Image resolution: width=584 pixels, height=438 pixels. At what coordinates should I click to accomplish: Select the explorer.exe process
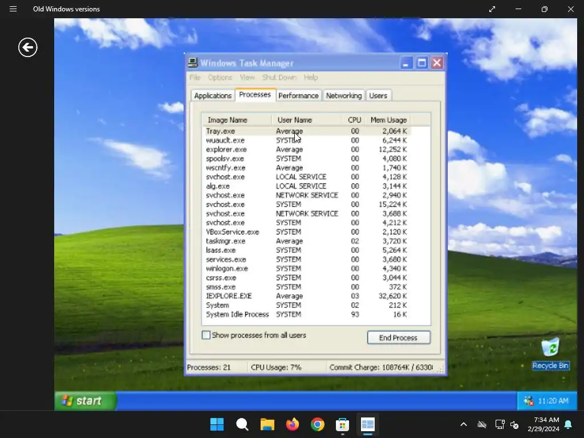pyautogui.click(x=307, y=149)
